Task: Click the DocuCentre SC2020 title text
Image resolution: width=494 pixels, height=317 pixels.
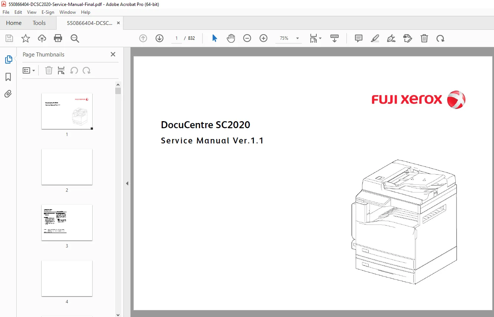Action: point(206,125)
